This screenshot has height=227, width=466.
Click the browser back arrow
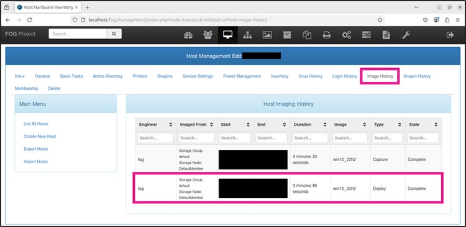8,20
